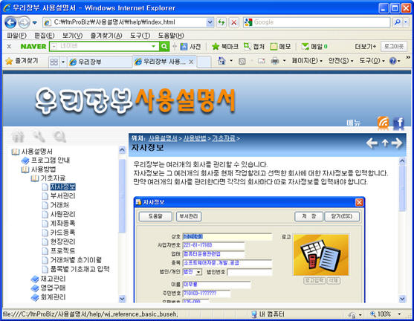The height and width of the screenshot is (321, 414).
Task: Click the Quick Tabs grid icon
Action: click(x=54, y=62)
